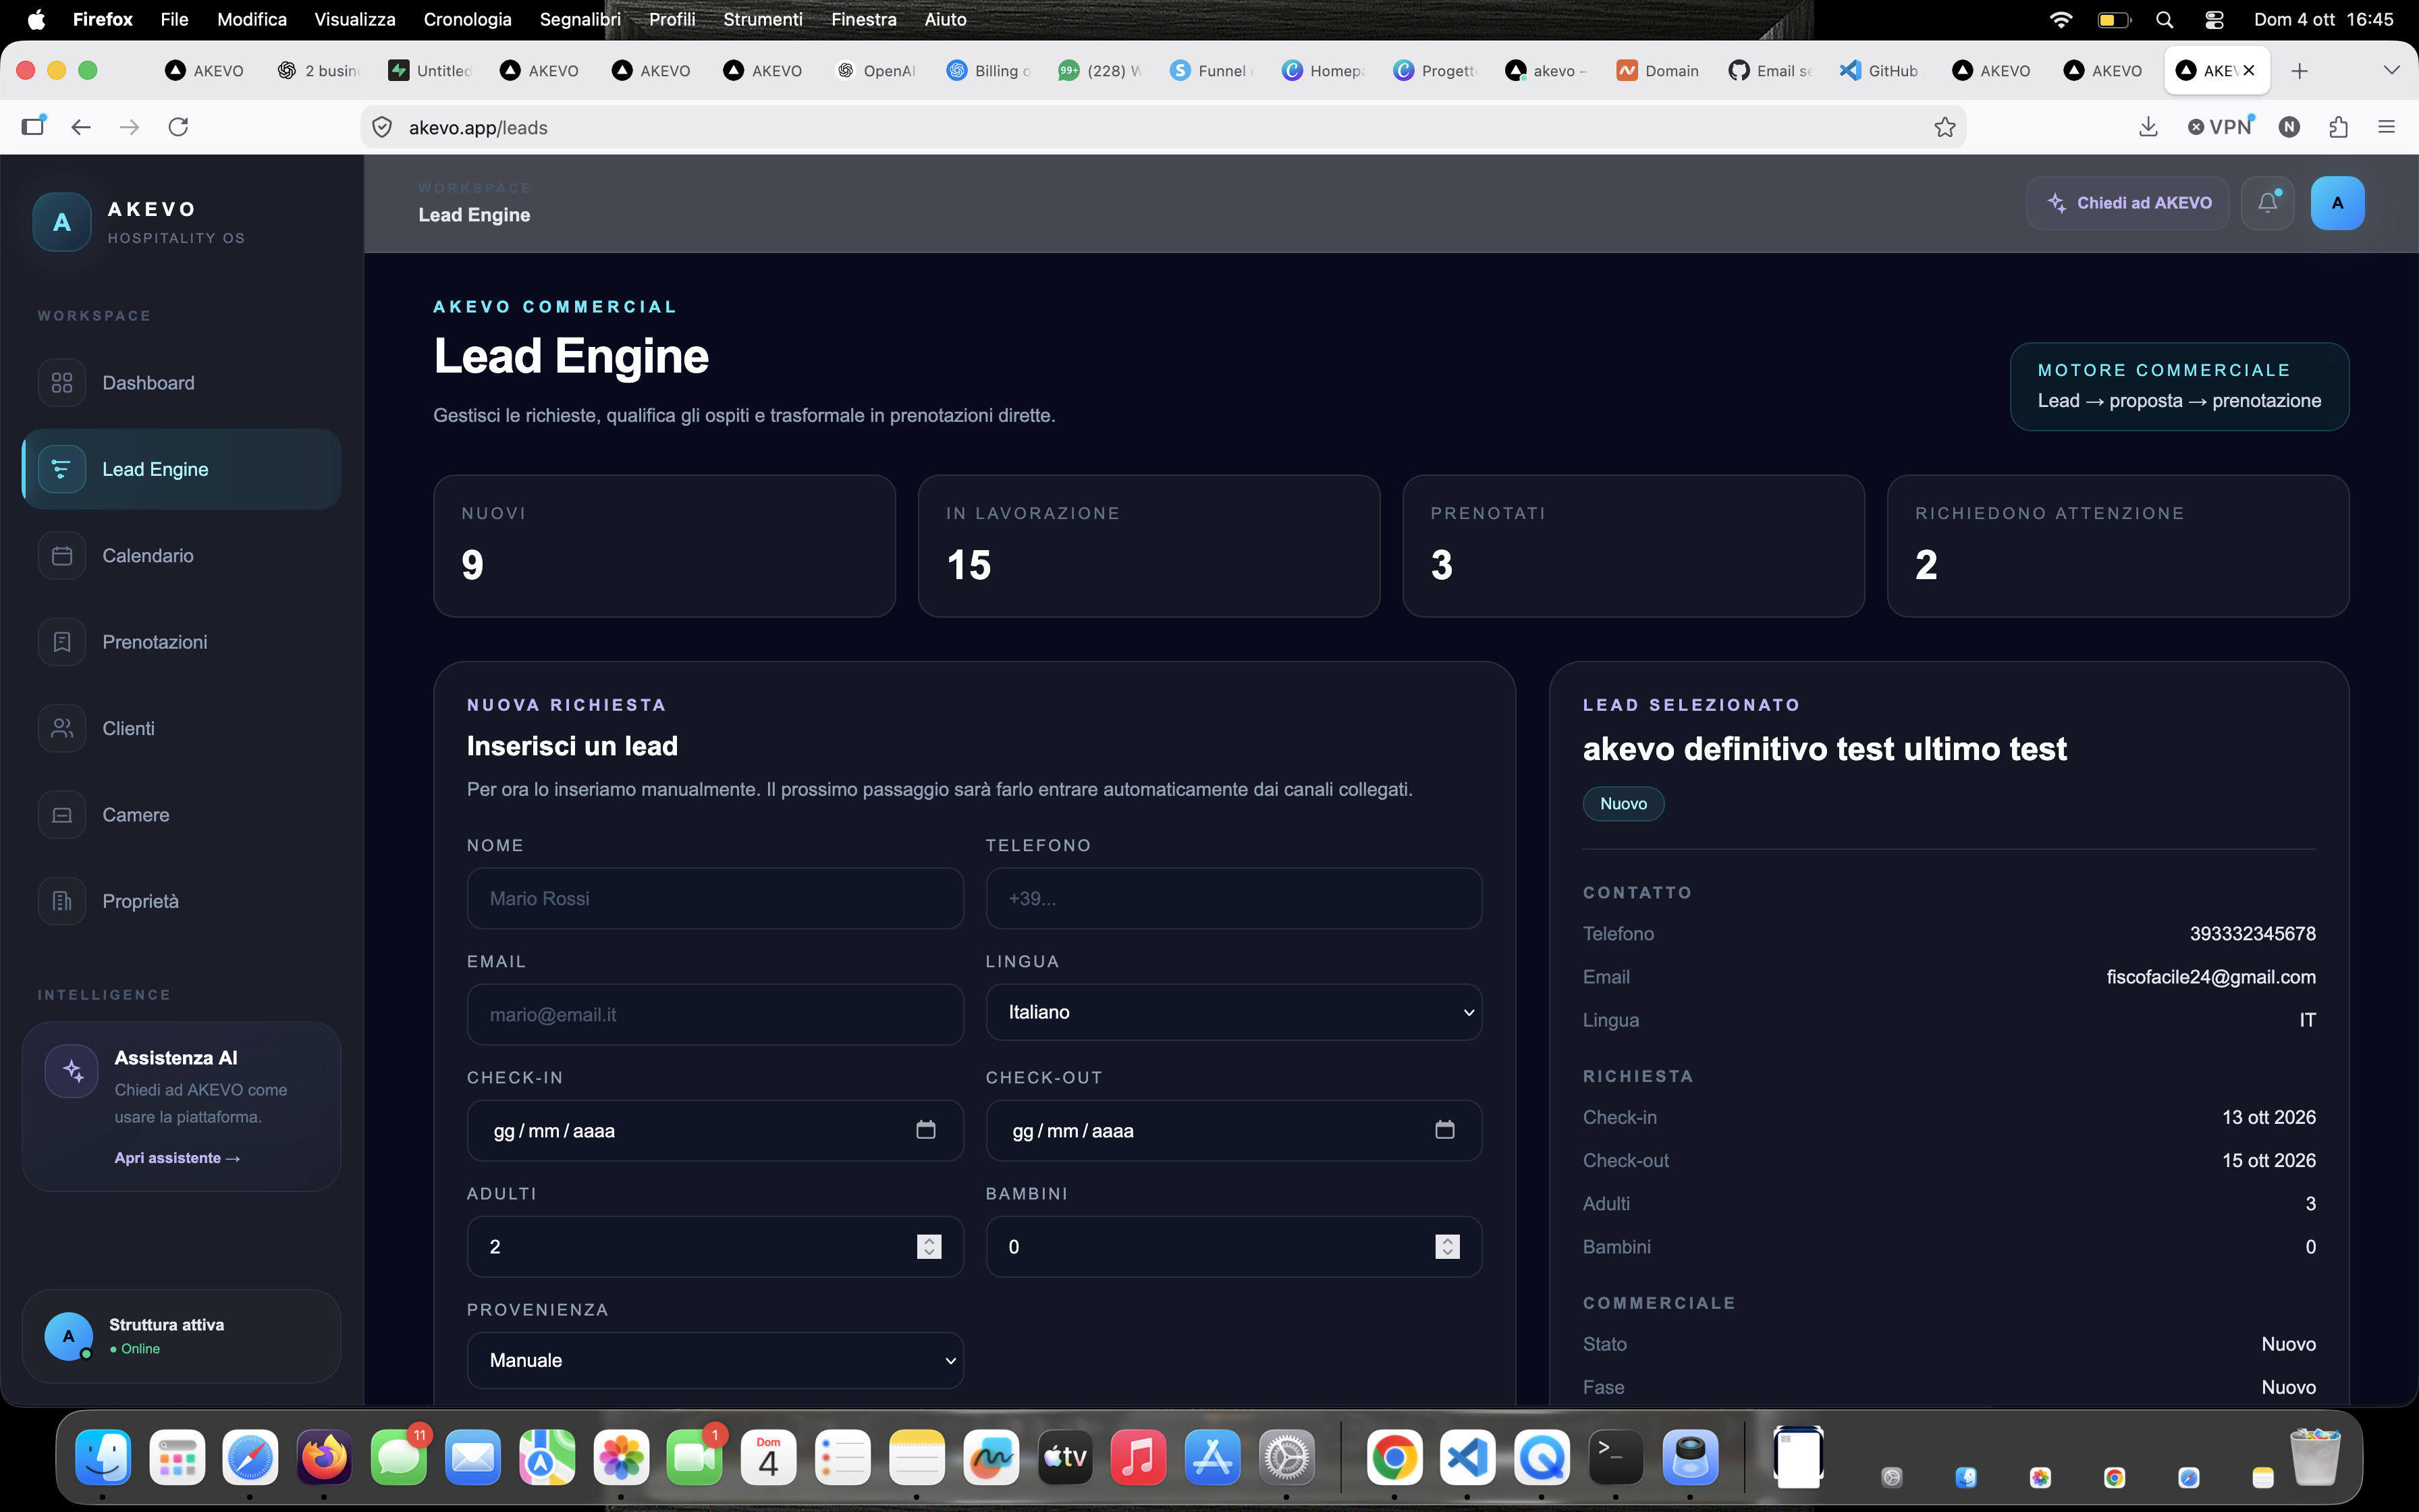This screenshot has width=2419, height=1512.
Task: Open the Check-out calendar picker icon
Action: coord(1444,1130)
